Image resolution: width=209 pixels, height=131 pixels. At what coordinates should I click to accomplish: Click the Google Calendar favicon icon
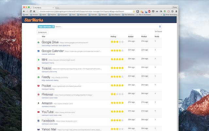(x=39, y=51)
